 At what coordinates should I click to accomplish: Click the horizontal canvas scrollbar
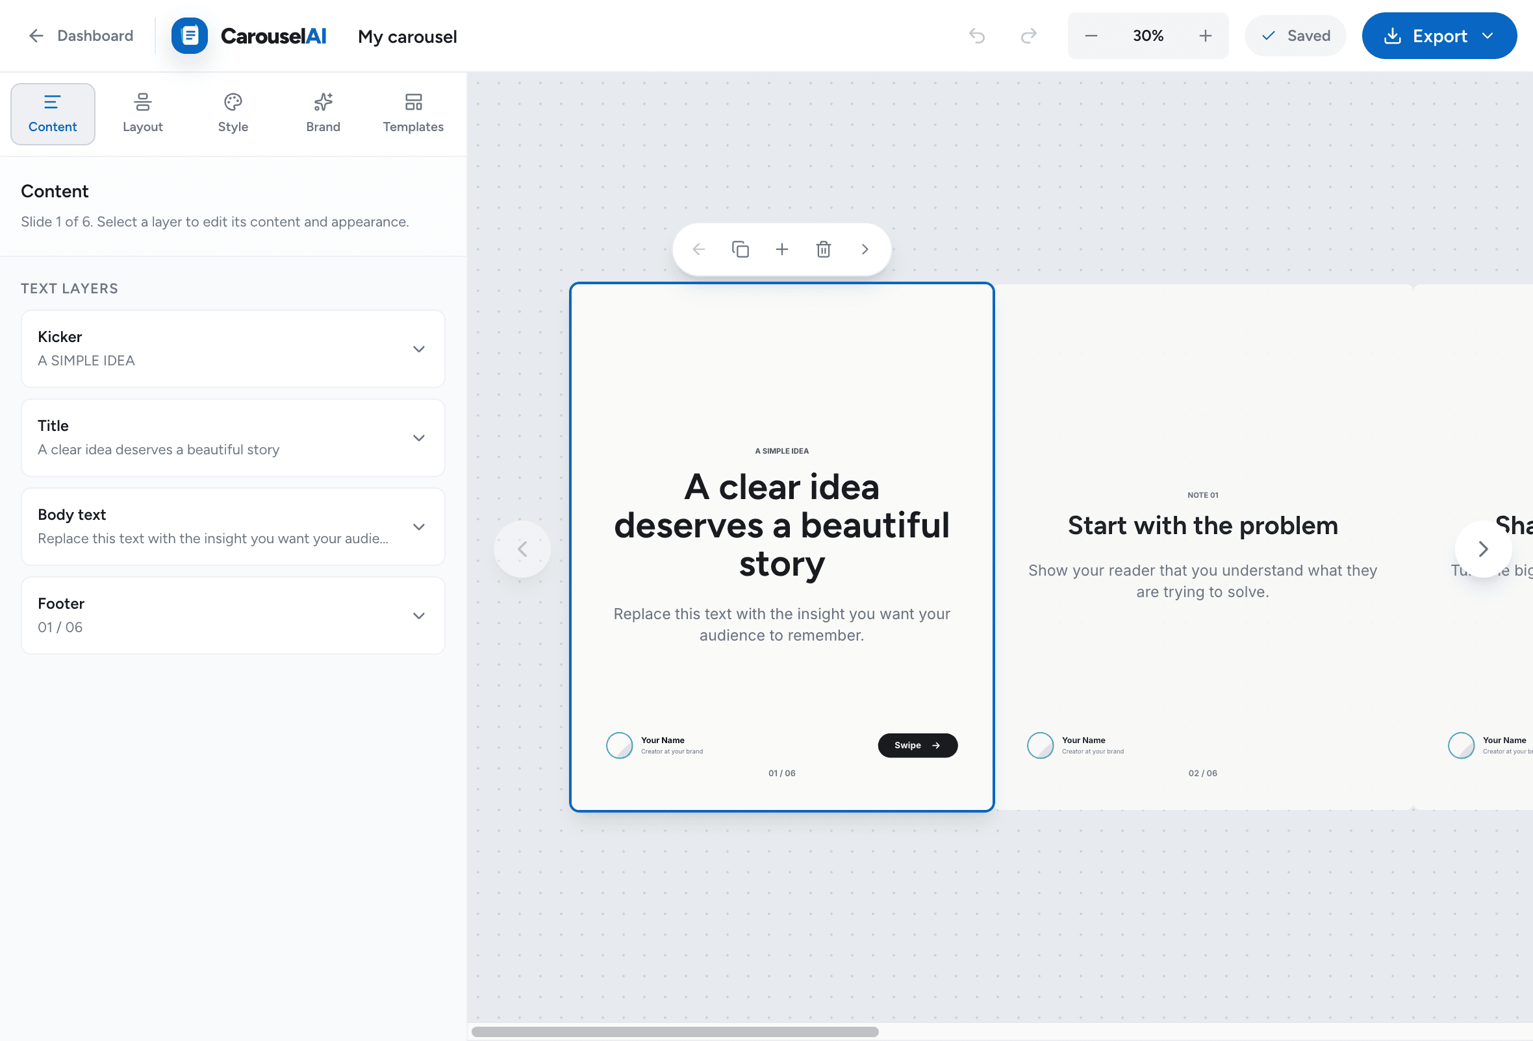click(x=675, y=1032)
